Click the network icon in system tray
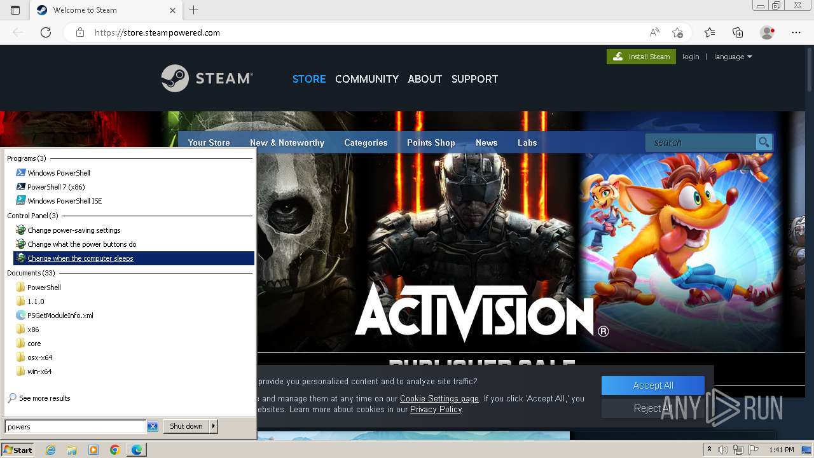 pos(738,450)
